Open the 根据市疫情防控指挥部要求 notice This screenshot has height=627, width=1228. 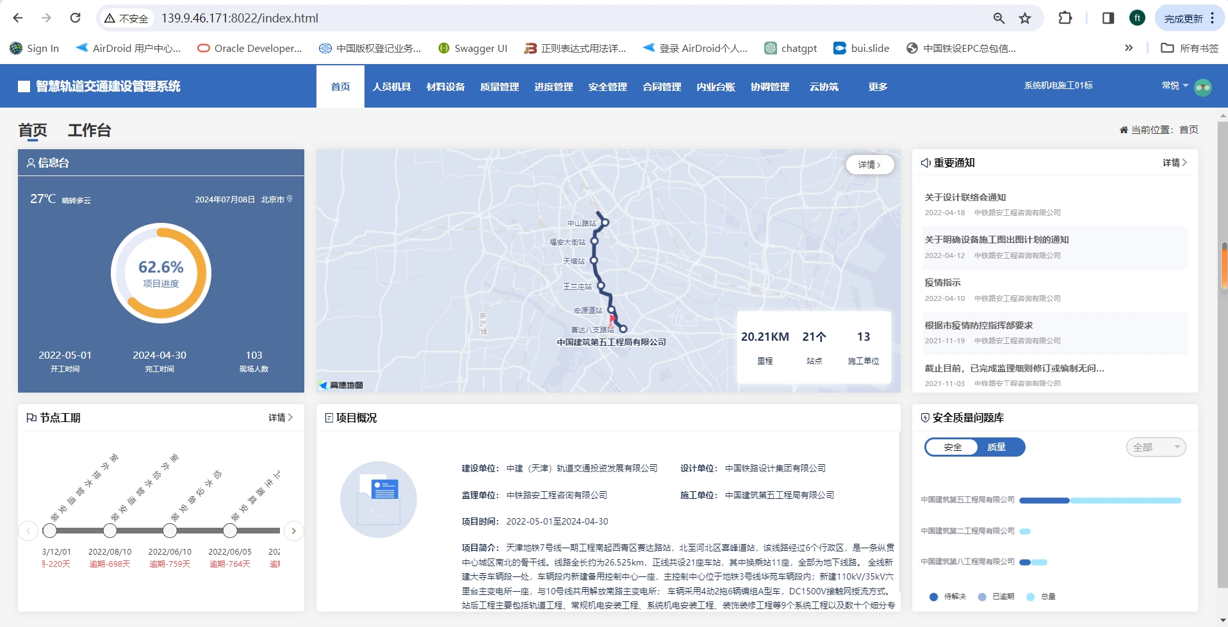tap(978, 325)
